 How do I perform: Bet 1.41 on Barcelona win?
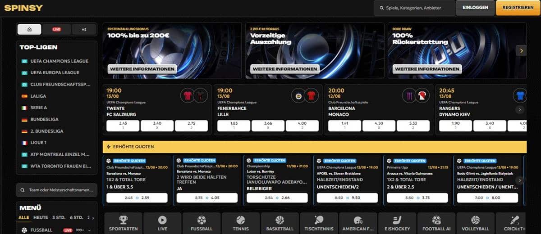tap(344, 126)
